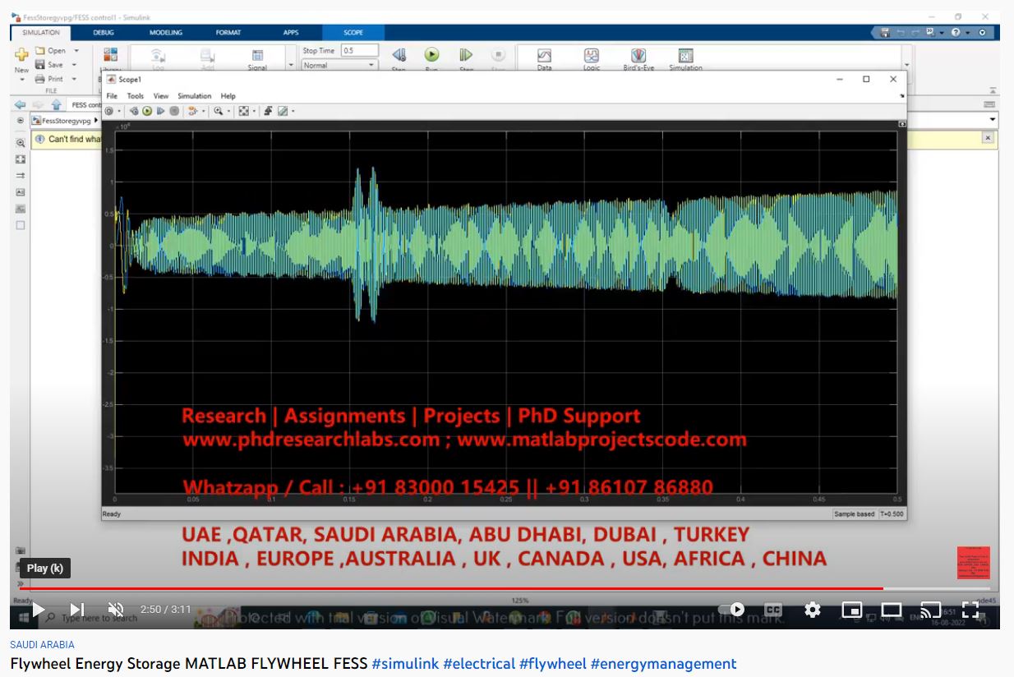This screenshot has height=677, width=1014.
Task: Click the Stop Time input field
Action: pos(359,51)
